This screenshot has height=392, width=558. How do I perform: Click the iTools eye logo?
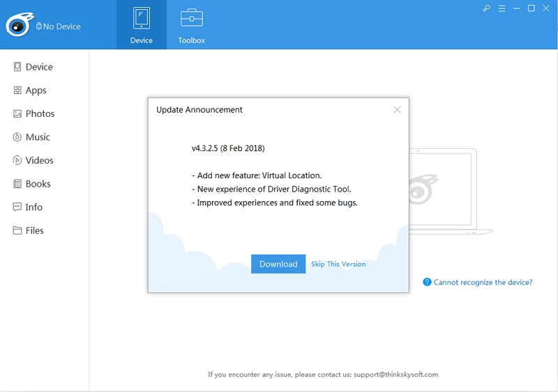(x=20, y=24)
